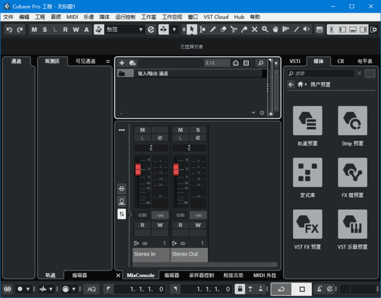Select the hand Comp tool
This screenshot has height=298, width=381.
[x=275, y=30]
